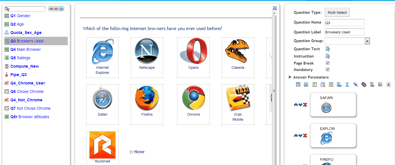
Task: Select Q3 Browsers Used in question list
Action: point(36,41)
